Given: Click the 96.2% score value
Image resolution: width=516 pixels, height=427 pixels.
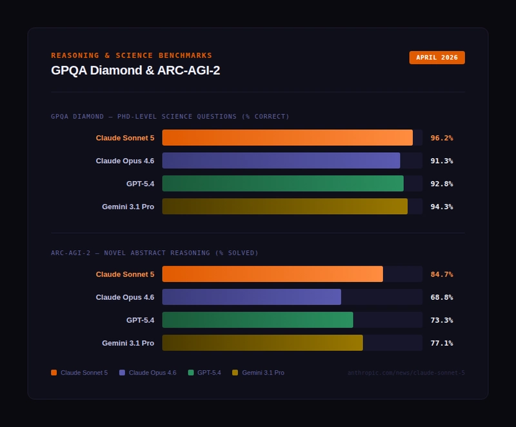Looking at the screenshot, I should click(442, 138).
